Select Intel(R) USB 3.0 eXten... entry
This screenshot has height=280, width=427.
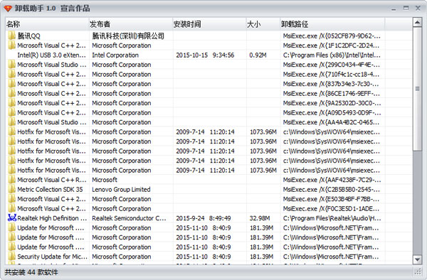pos(51,55)
